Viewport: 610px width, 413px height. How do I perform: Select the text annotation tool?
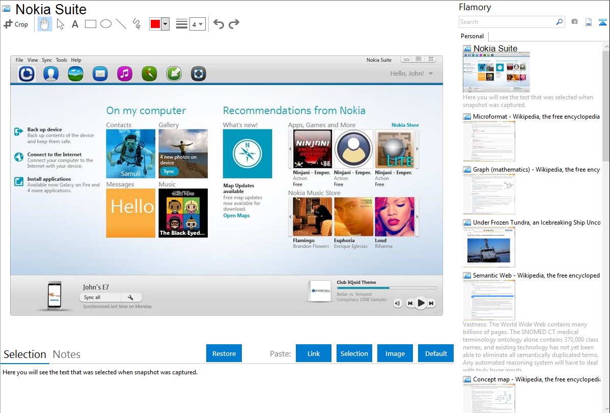click(75, 24)
